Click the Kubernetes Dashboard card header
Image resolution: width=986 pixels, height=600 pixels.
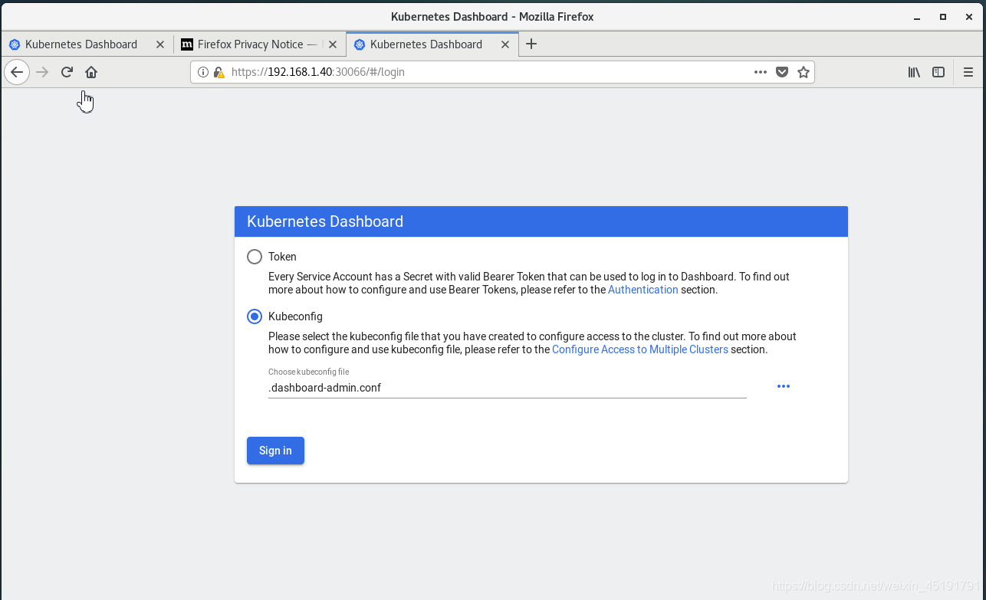pos(541,221)
